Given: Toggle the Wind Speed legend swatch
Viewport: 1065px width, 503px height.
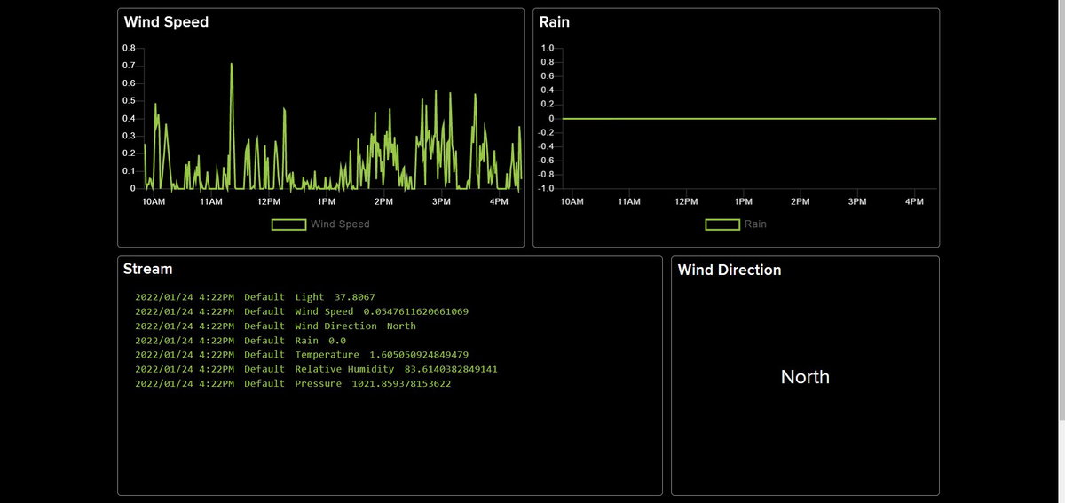Looking at the screenshot, I should (x=288, y=224).
